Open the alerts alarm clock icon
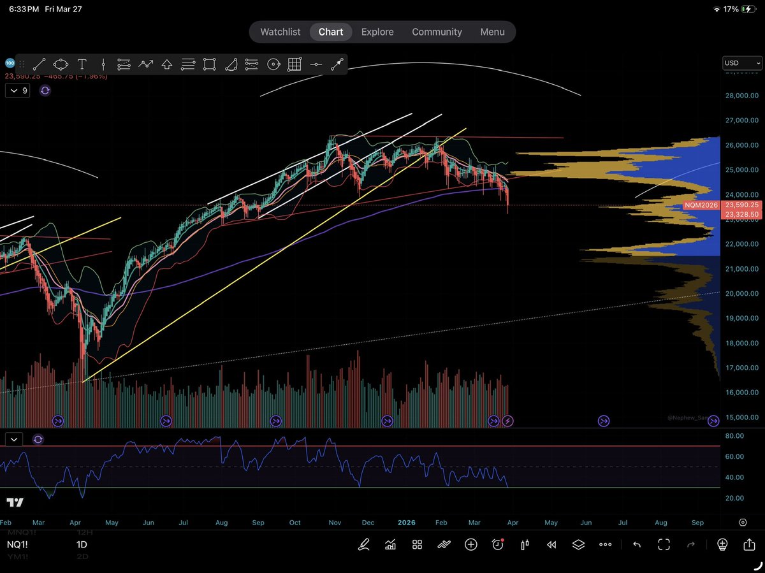 click(498, 544)
